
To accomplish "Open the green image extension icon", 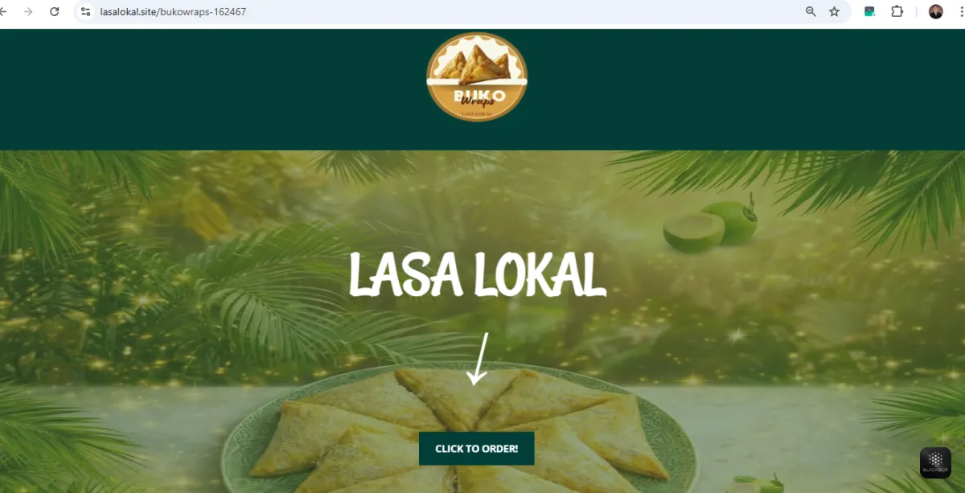I will [869, 11].
